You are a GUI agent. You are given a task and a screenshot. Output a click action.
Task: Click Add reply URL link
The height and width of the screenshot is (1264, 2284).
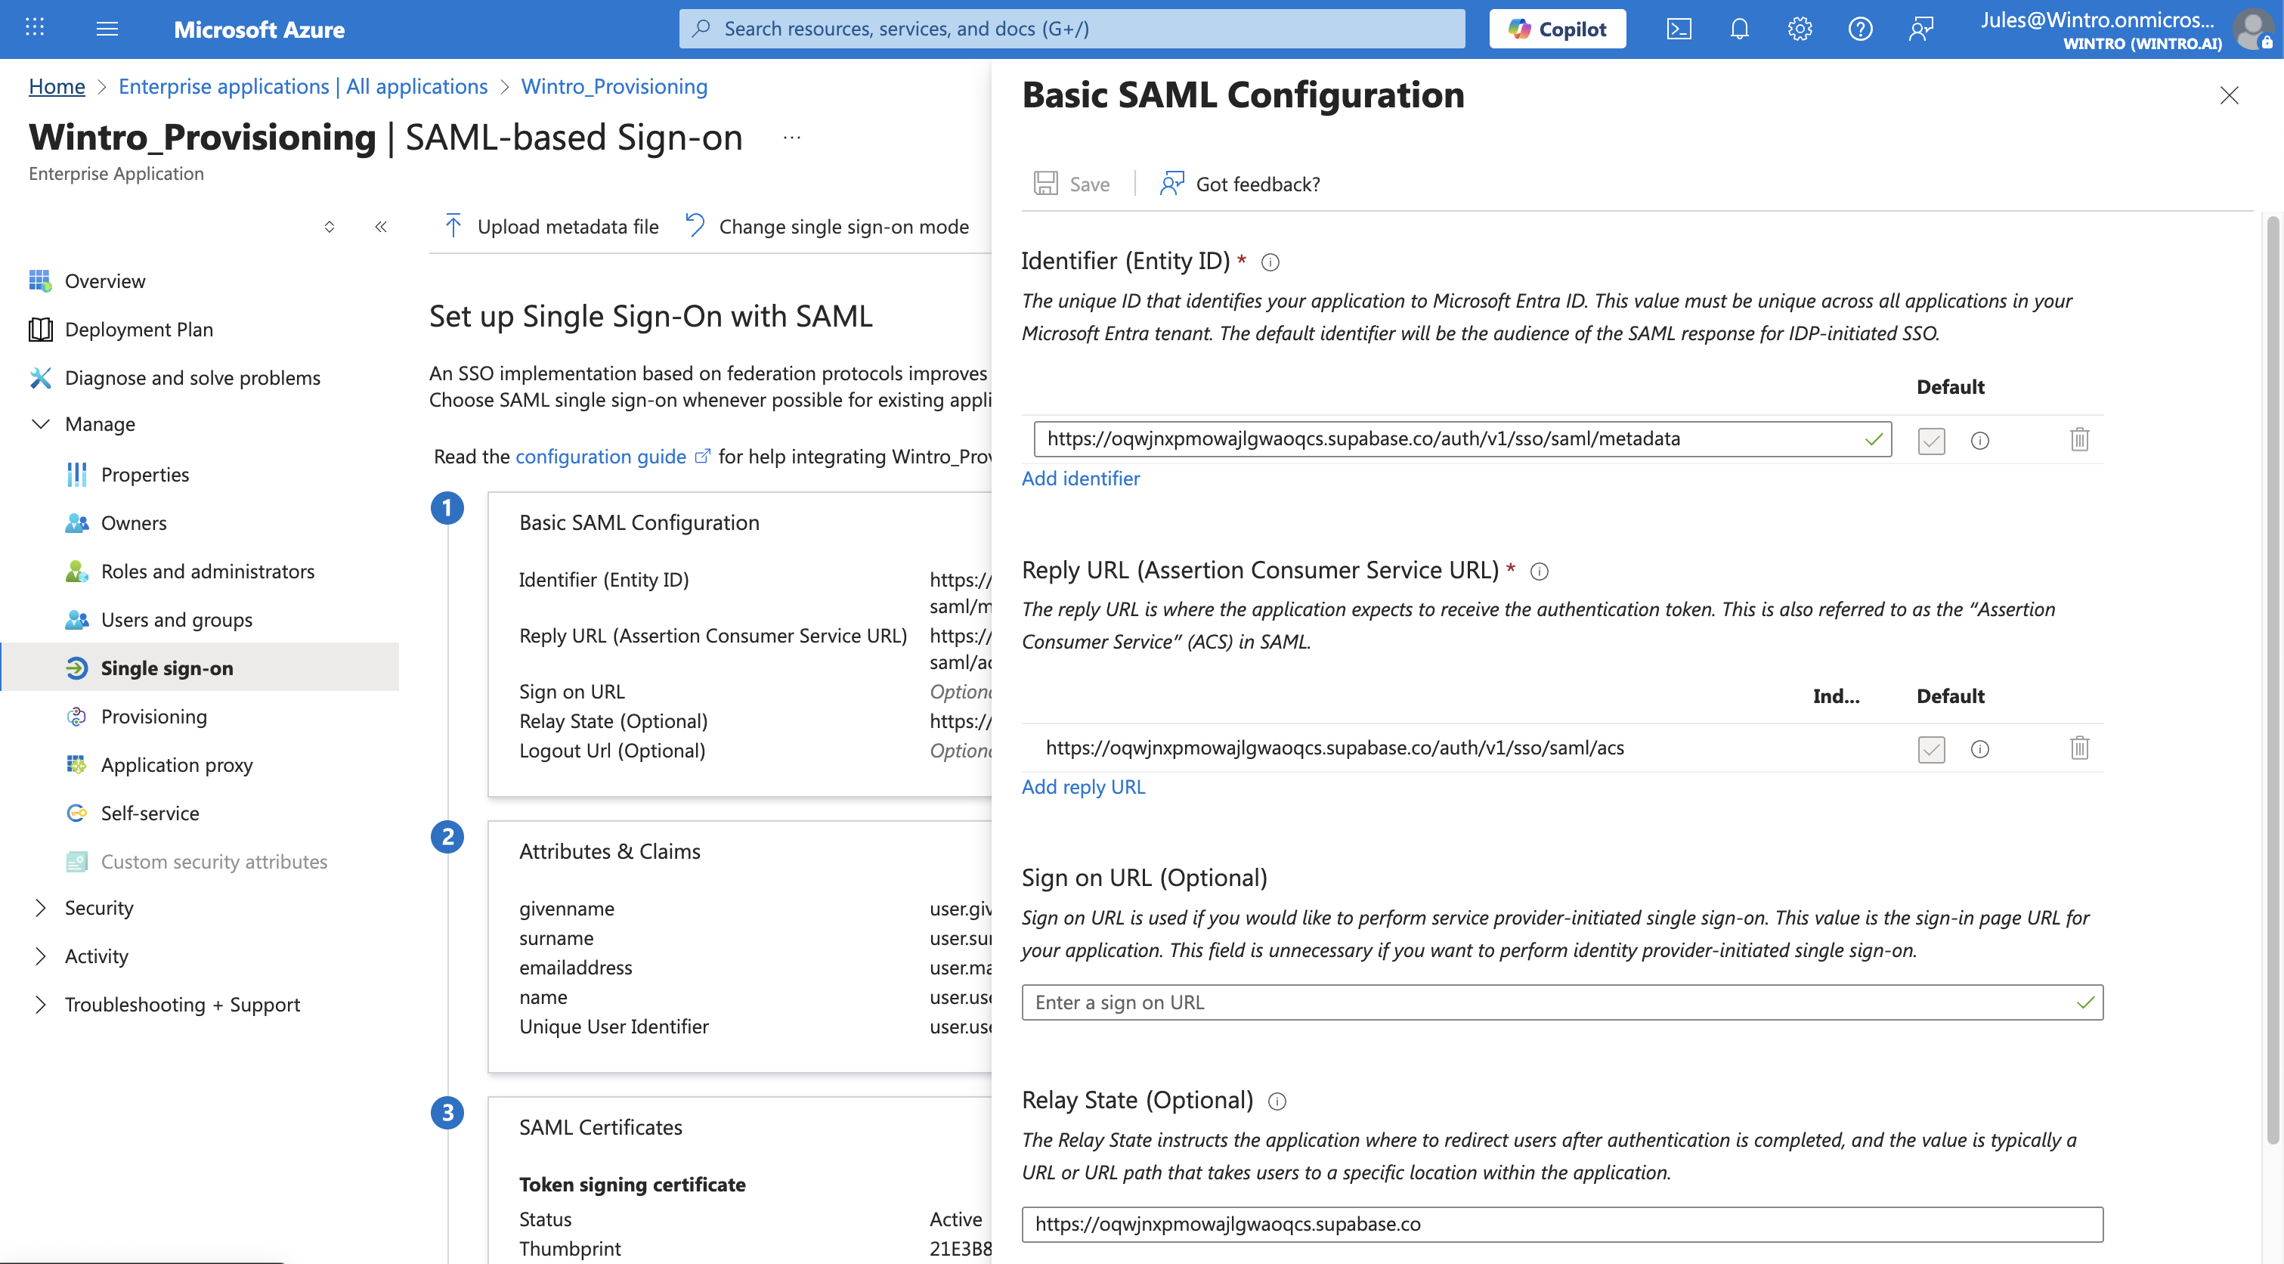[1082, 787]
